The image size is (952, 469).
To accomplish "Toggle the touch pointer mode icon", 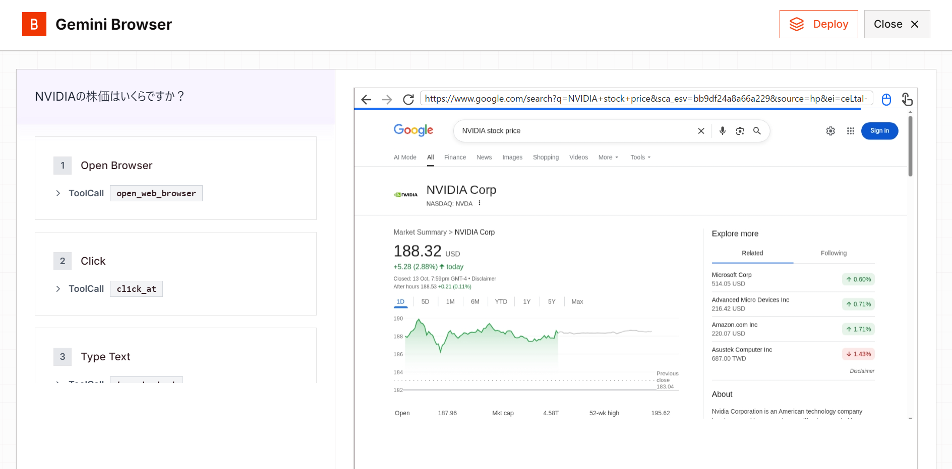I will [907, 99].
